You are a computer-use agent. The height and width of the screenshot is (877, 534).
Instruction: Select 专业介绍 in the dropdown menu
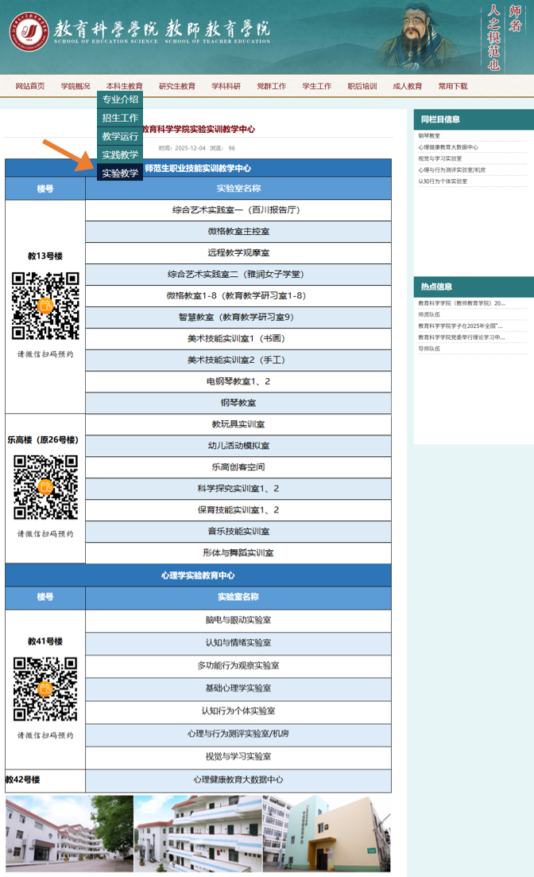click(x=120, y=99)
